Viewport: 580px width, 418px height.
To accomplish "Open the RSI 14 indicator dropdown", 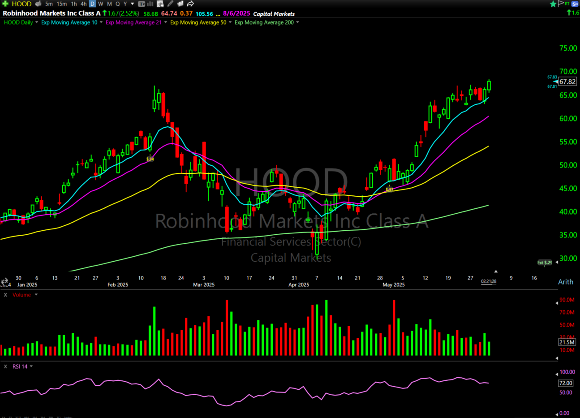I will point(31,366).
